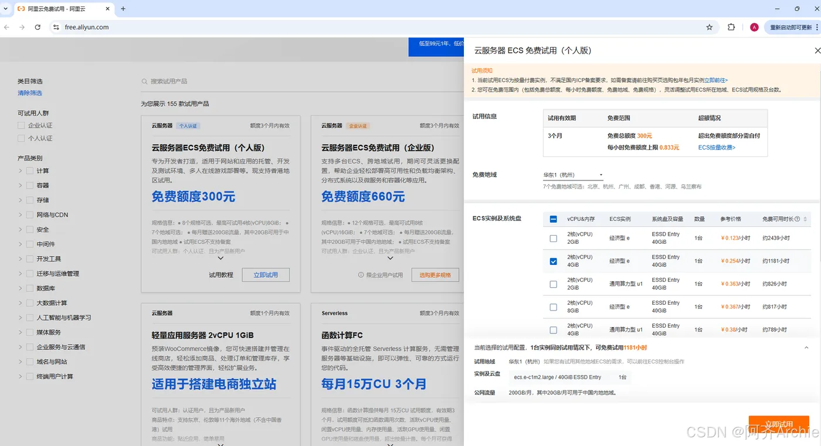The image size is (821, 446).
Task: Expand details of the 个人版 ECS trial card
Action: [x=220, y=258]
